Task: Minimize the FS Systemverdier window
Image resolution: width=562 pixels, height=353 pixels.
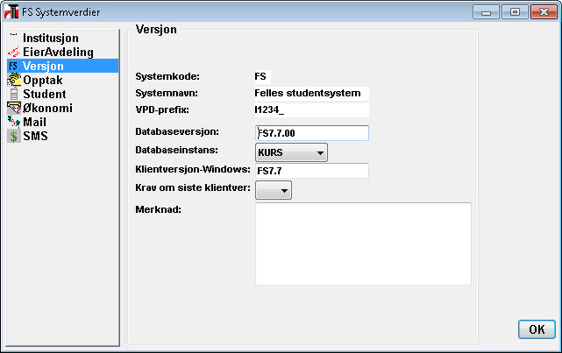Action: pyautogui.click(x=486, y=11)
